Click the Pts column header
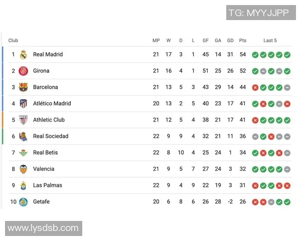The height and width of the screenshot is (241, 301). pos(243,41)
